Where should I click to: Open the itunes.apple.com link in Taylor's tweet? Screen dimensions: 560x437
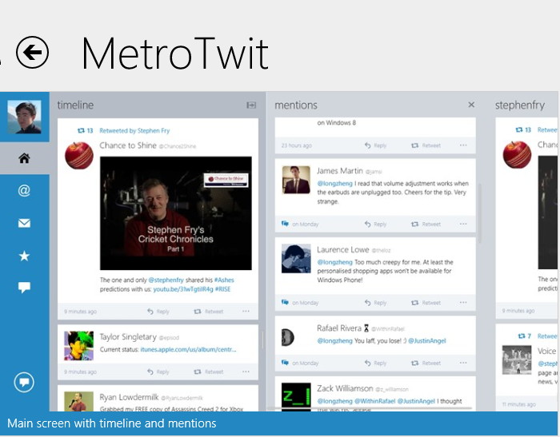point(188,350)
